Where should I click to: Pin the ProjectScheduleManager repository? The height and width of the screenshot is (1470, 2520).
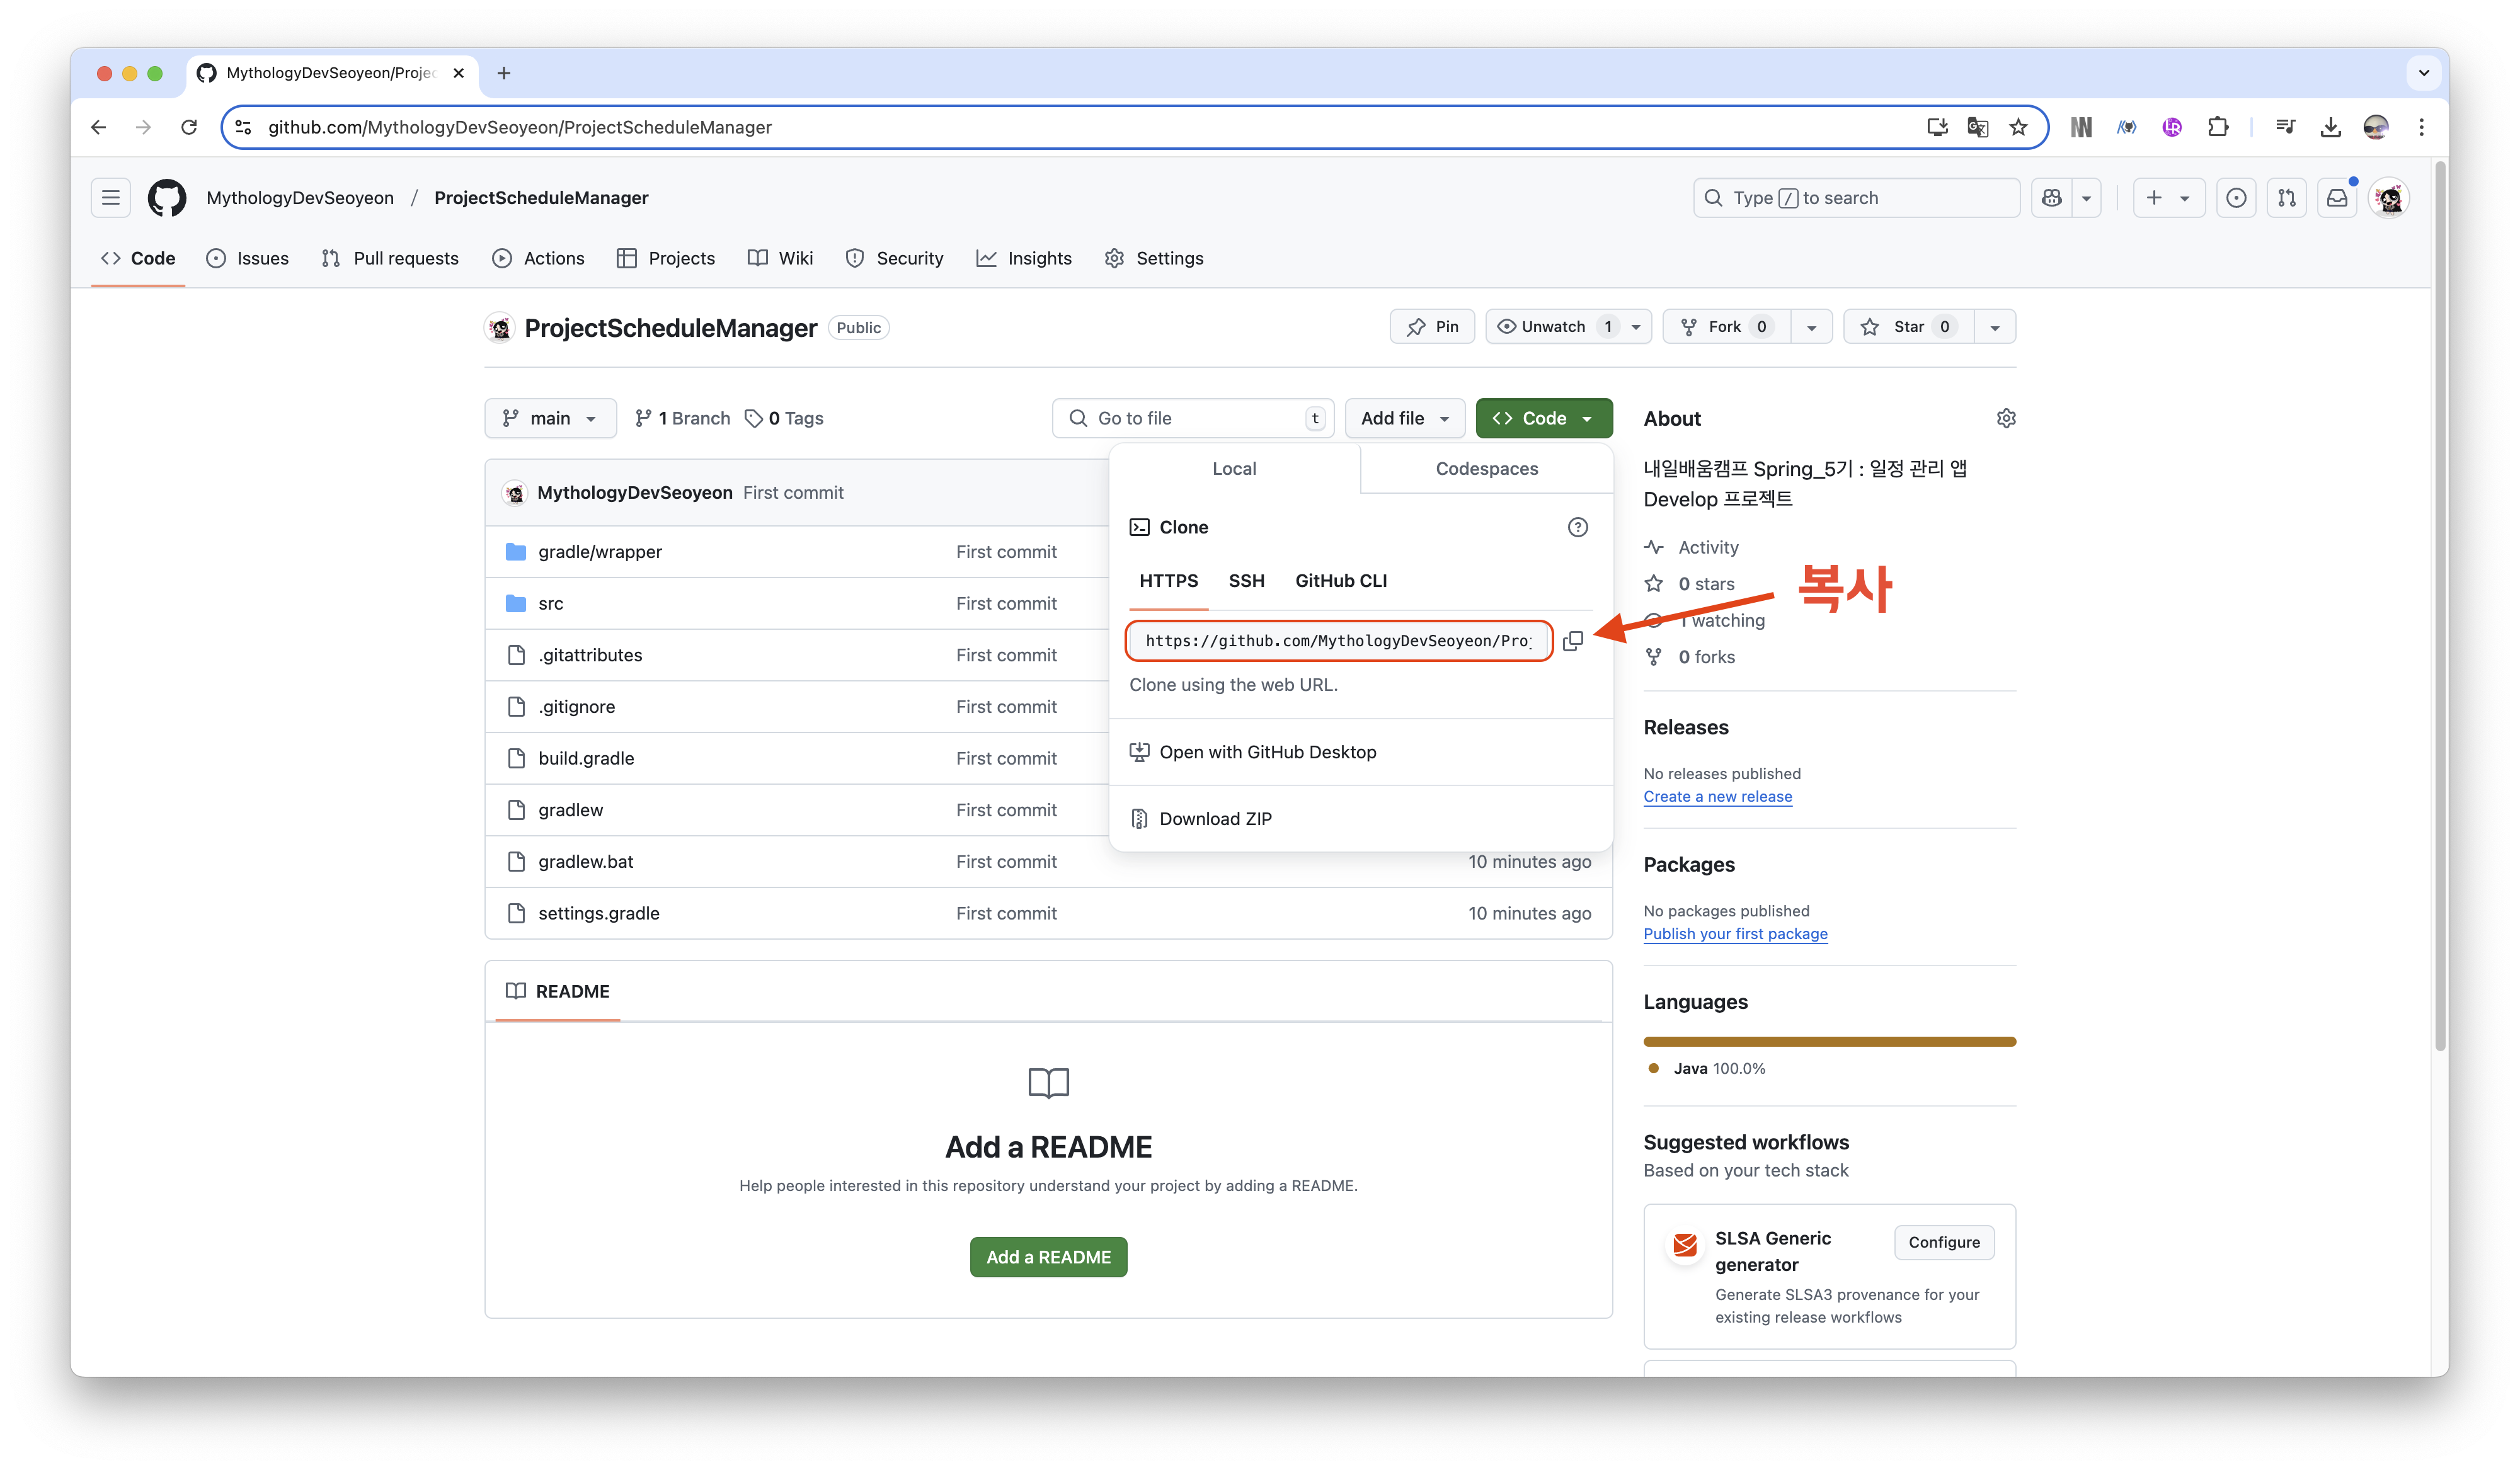[x=1432, y=327]
